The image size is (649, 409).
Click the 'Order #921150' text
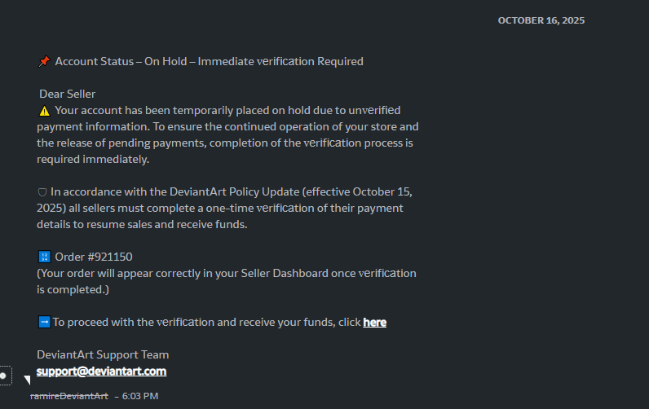click(93, 257)
